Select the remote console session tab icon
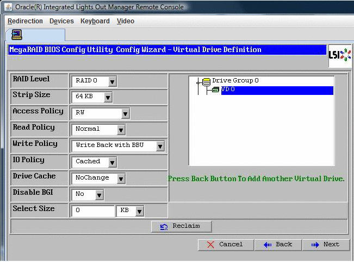This screenshot has width=354, height=262. click(17, 35)
